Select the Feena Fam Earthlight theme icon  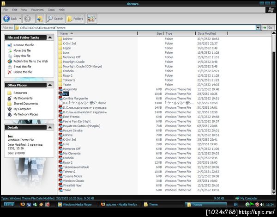[x=60, y=121]
